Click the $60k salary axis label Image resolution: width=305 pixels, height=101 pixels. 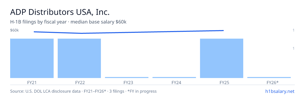(14, 30)
